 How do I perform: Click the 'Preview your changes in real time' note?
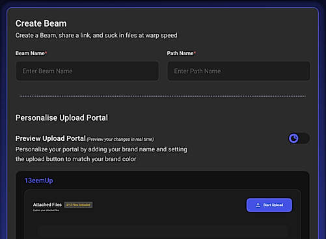click(120, 139)
